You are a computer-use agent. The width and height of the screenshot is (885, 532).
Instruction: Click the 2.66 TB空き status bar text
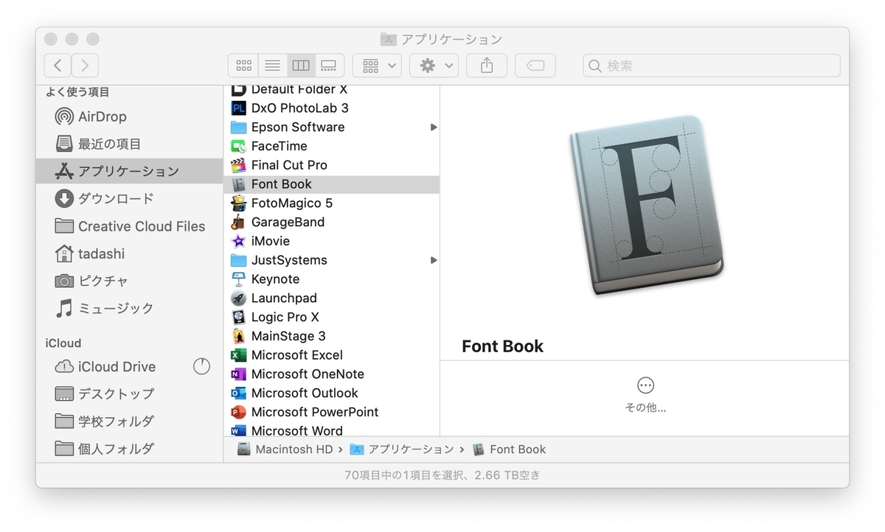pyautogui.click(x=507, y=475)
